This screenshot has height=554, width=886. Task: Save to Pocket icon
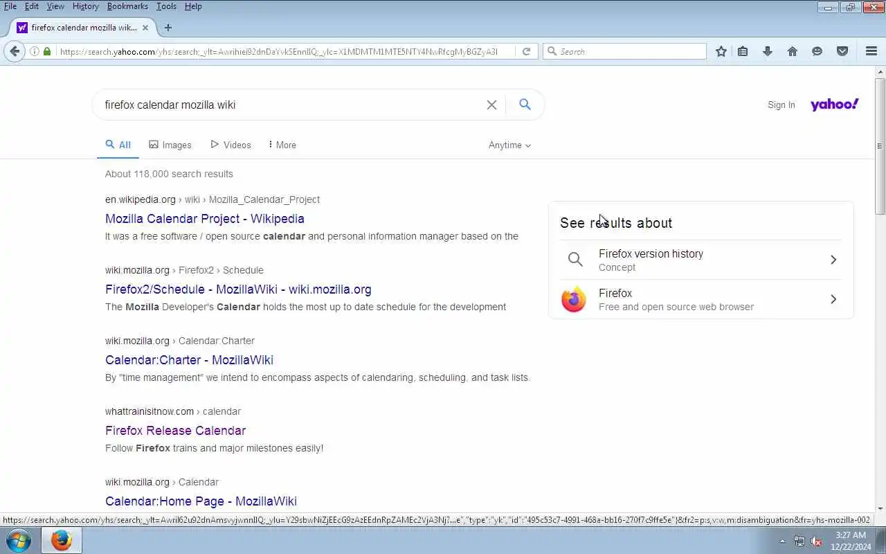coord(842,51)
